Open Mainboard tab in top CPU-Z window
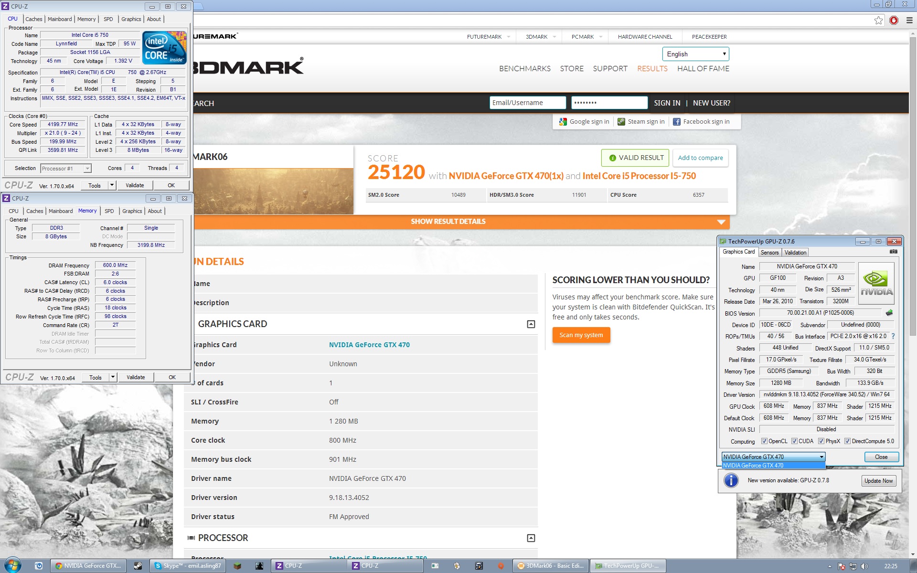Screen dimensions: 917x573 tap(60, 19)
